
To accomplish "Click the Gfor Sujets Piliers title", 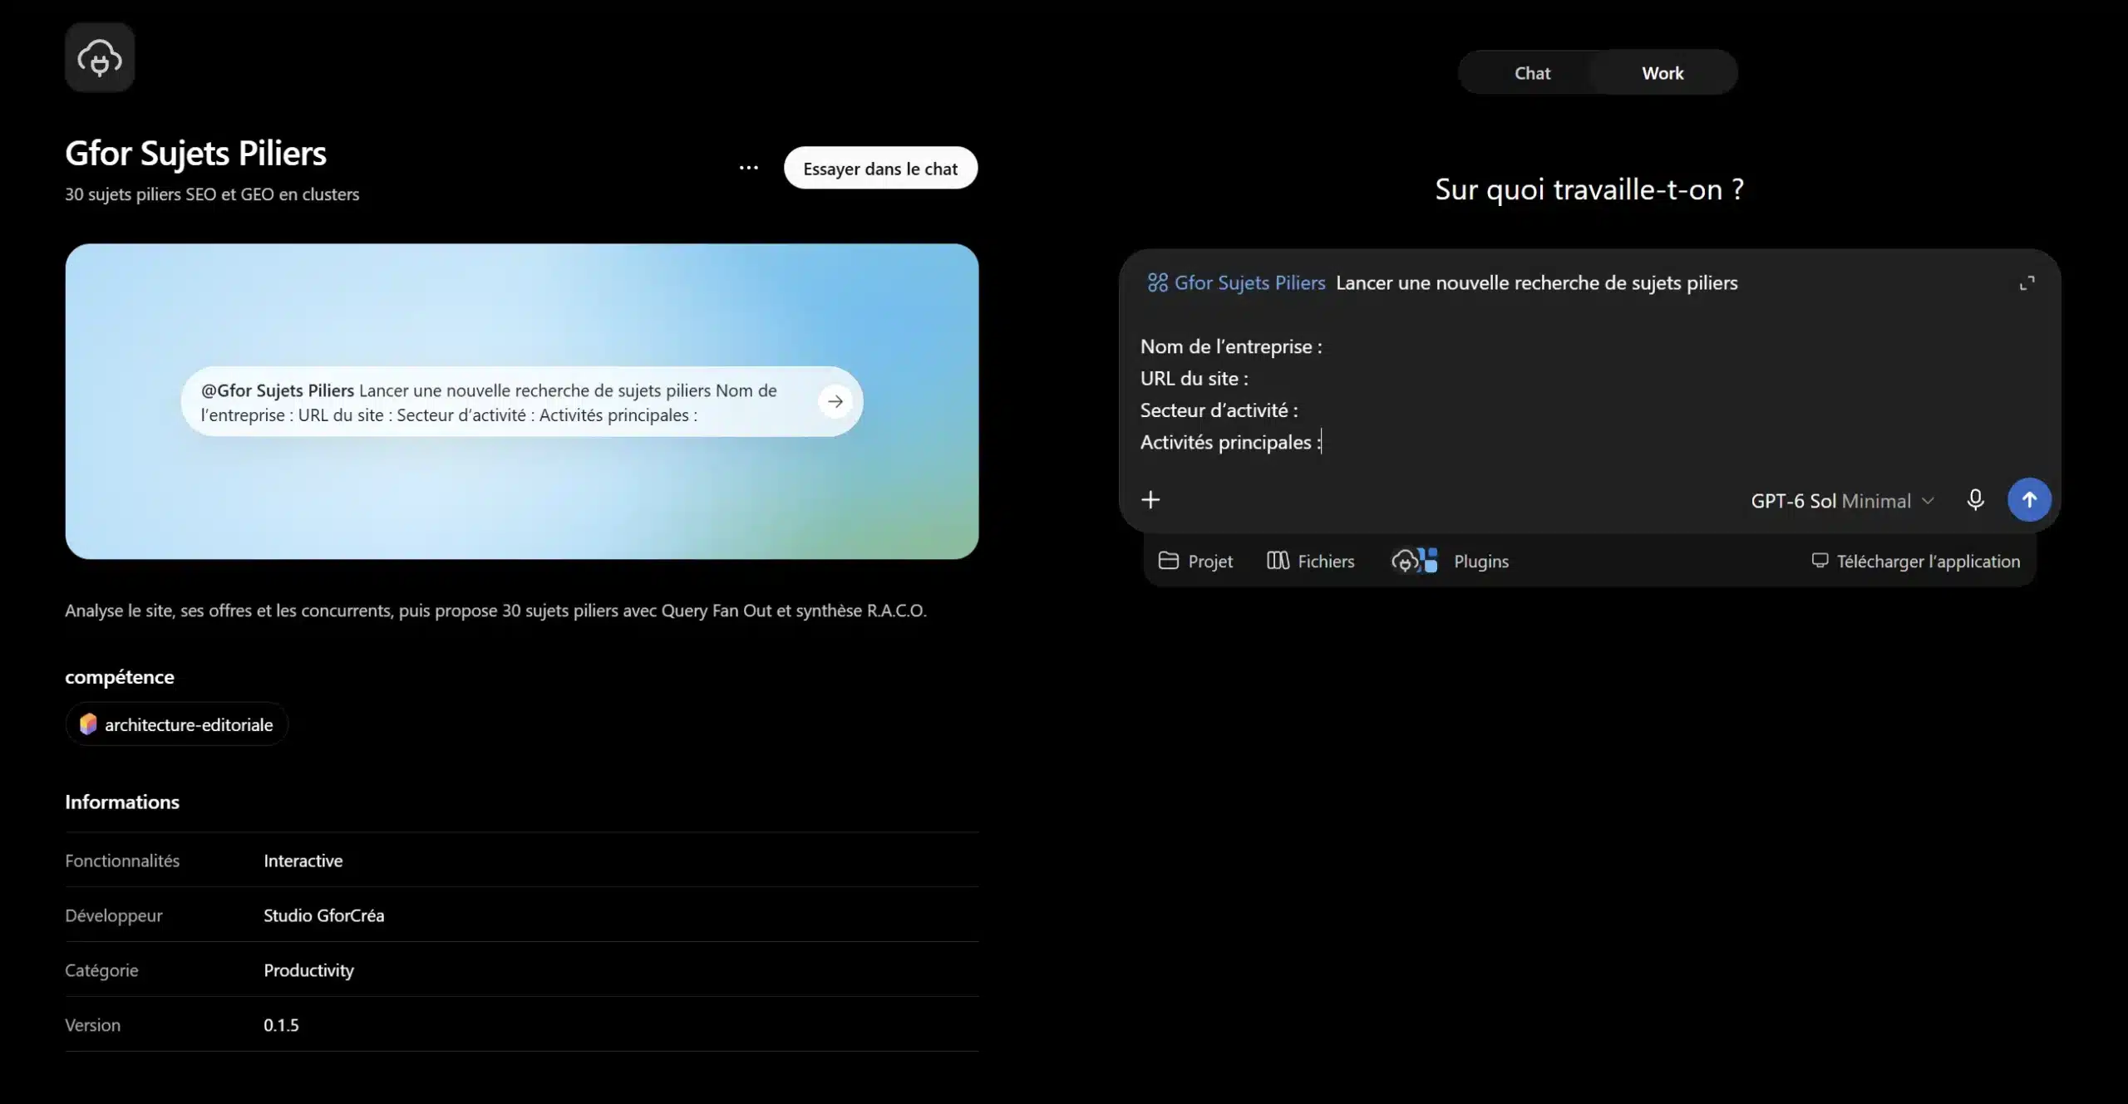I will [x=195, y=154].
